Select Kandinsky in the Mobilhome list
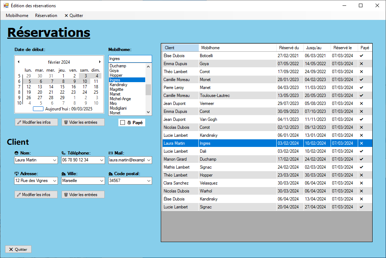This screenshot has height=258, width=386. [x=118, y=85]
